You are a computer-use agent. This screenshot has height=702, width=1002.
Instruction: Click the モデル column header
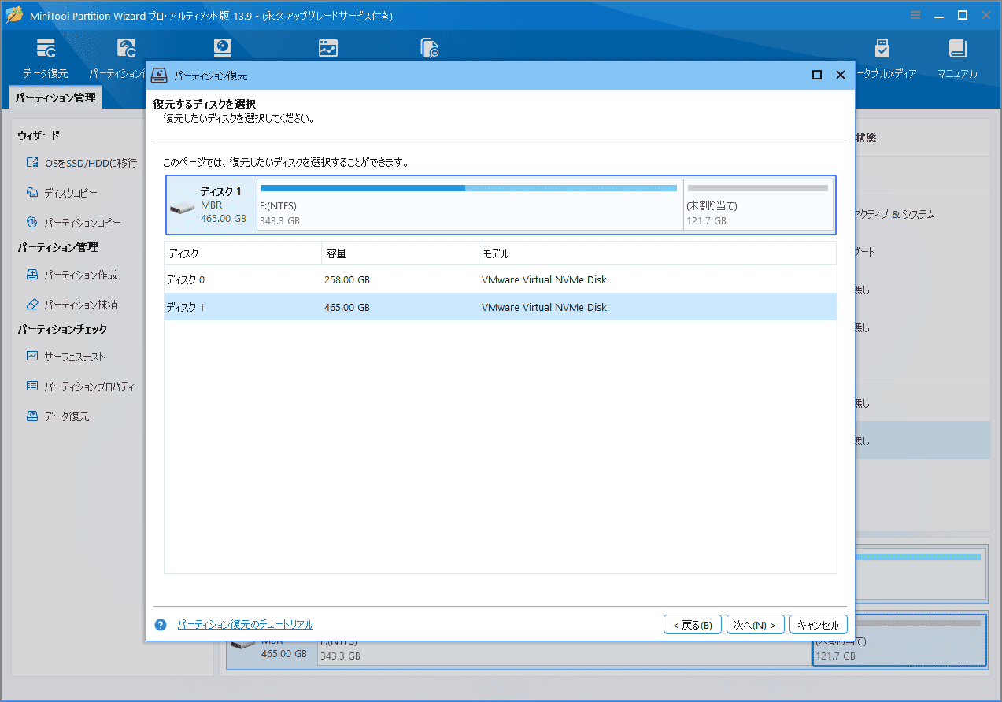pos(657,253)
